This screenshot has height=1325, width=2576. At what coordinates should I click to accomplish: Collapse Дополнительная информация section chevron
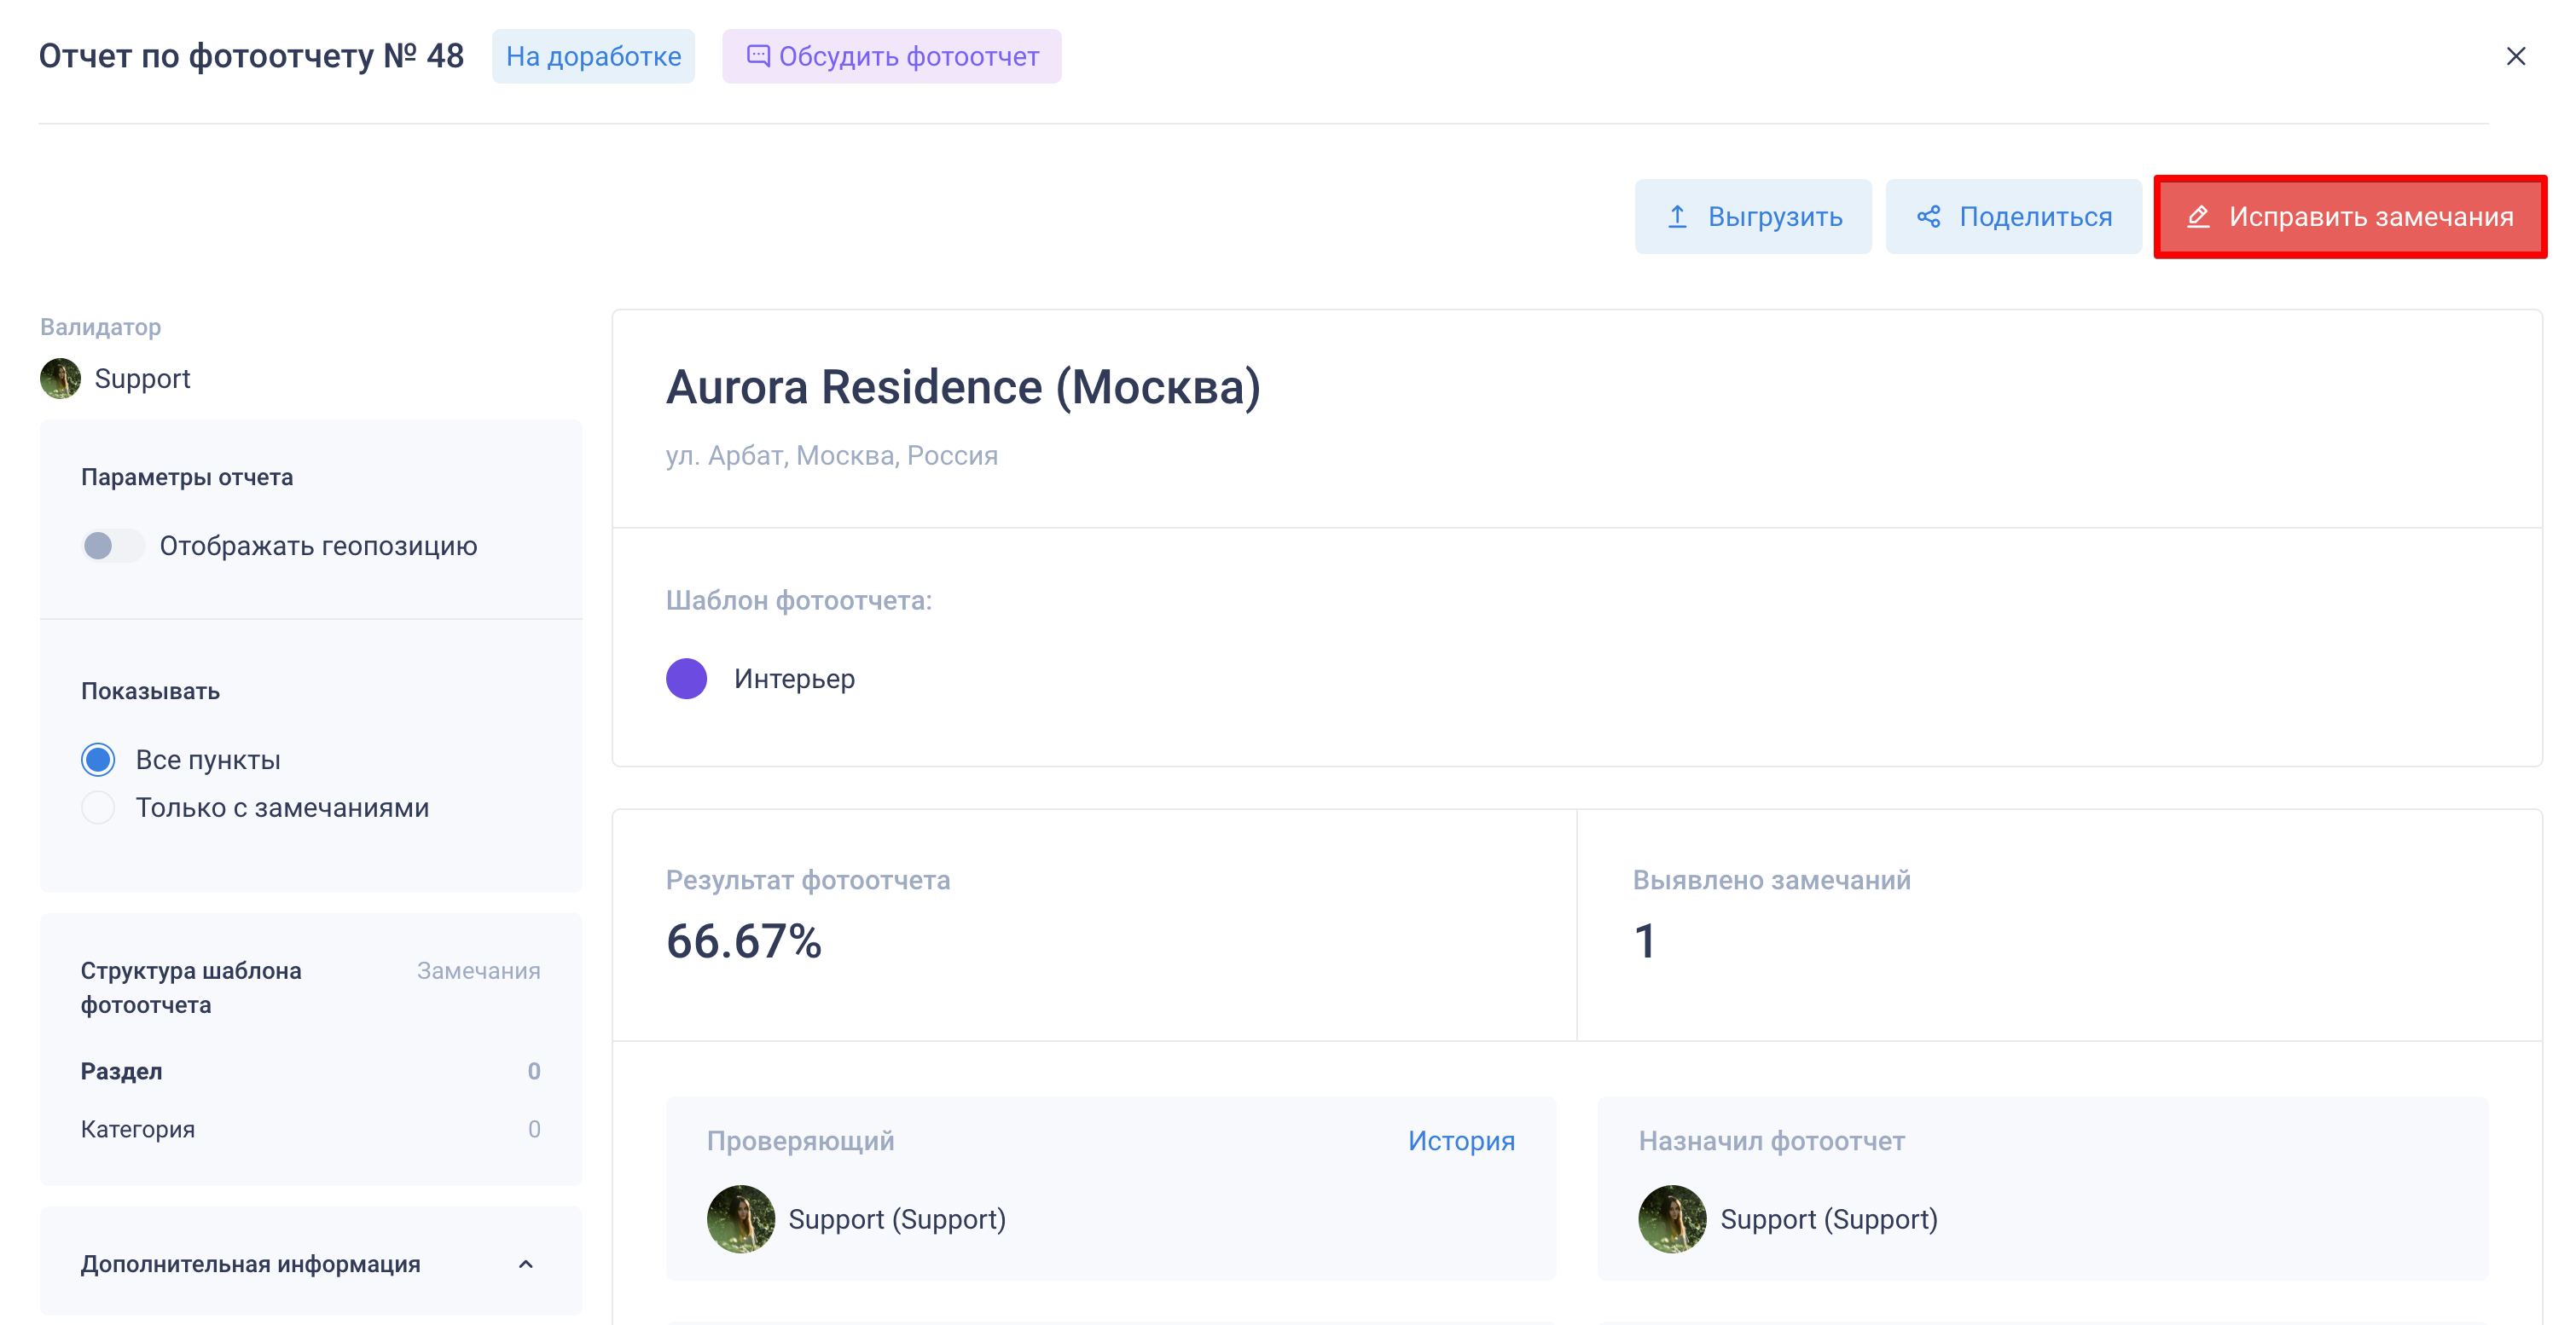coord(526,1264)
